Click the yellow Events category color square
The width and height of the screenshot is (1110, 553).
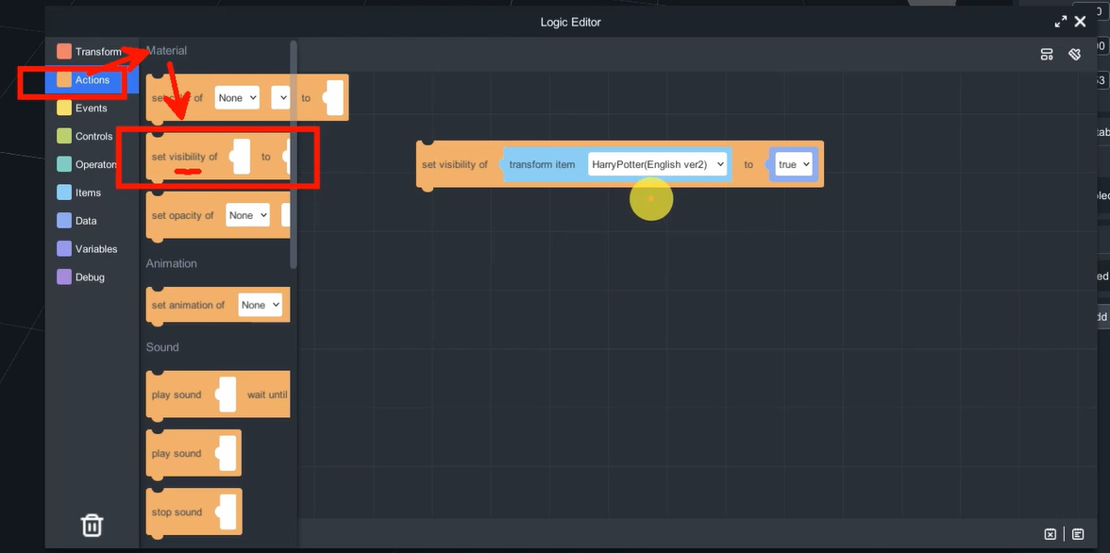(64, 109)
